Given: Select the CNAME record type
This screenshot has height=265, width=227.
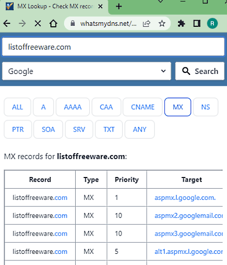Looking at the screenshot, I should pos(143,107).
